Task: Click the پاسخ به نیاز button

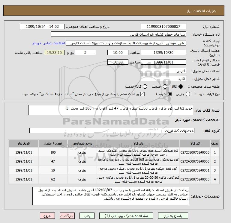Action: pyautogui.click(x=173, y=216)
